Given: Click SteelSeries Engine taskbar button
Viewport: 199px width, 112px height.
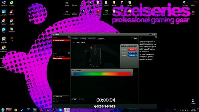Looking at the screenshot, I should (67, 110).
